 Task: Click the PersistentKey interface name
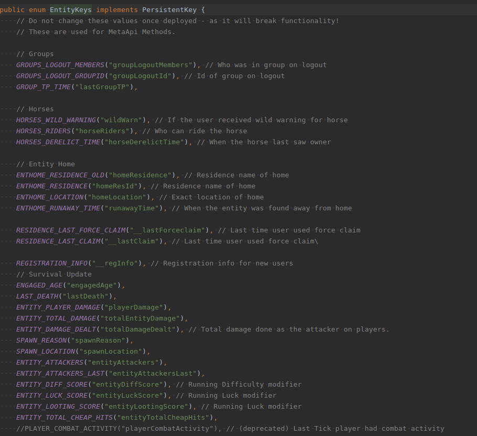coord(169,10)
